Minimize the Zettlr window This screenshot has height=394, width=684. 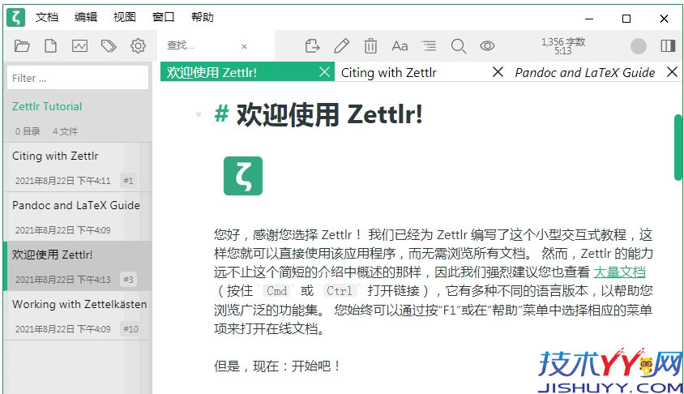(x=589, y=19)
